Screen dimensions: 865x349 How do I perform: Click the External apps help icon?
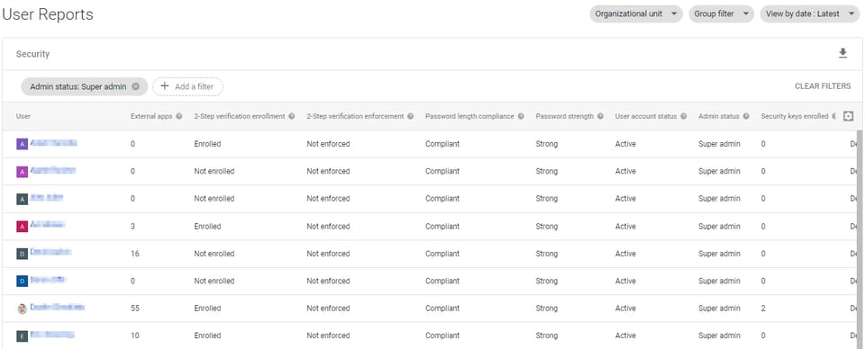tap(179, 117)
